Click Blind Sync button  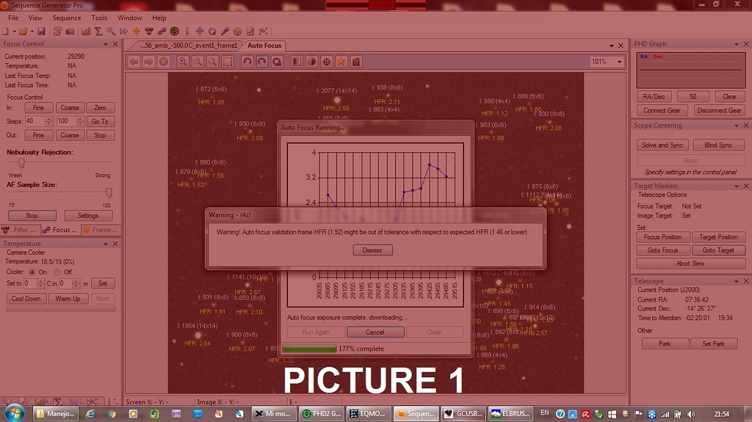point(718,145)
